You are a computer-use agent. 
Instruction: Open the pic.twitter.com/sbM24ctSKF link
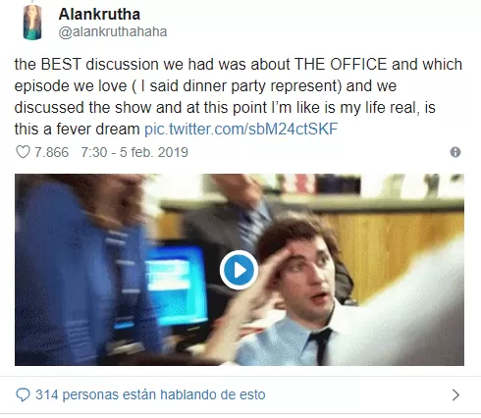[240, 129]
